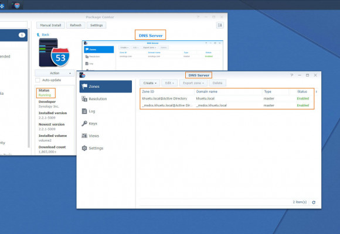Refresh the zone list with the reload icon
Image resolution: width=340 pixels, height=234 pixels.
pyautogui.click(x=314, y=202)
